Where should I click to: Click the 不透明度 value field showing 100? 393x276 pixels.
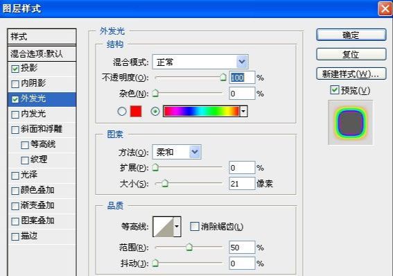tap(242, 78)
